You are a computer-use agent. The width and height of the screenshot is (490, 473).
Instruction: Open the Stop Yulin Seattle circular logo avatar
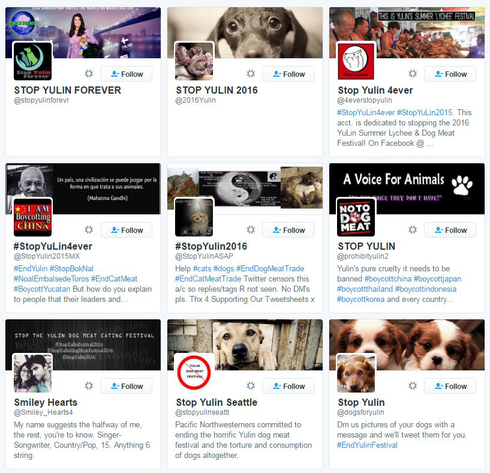click(x=194, y=373)
